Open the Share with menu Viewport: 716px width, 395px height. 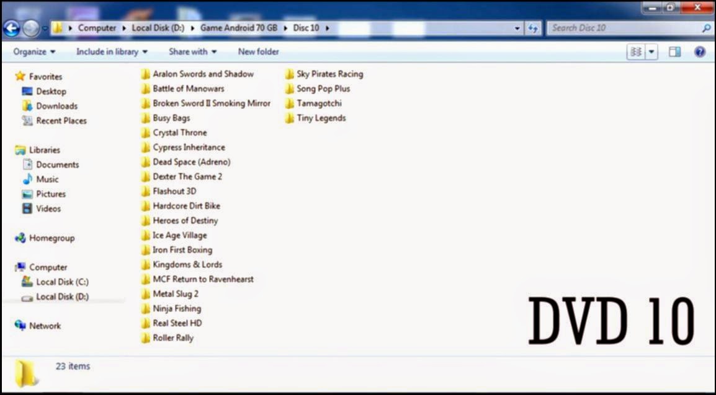pos(193,52)
